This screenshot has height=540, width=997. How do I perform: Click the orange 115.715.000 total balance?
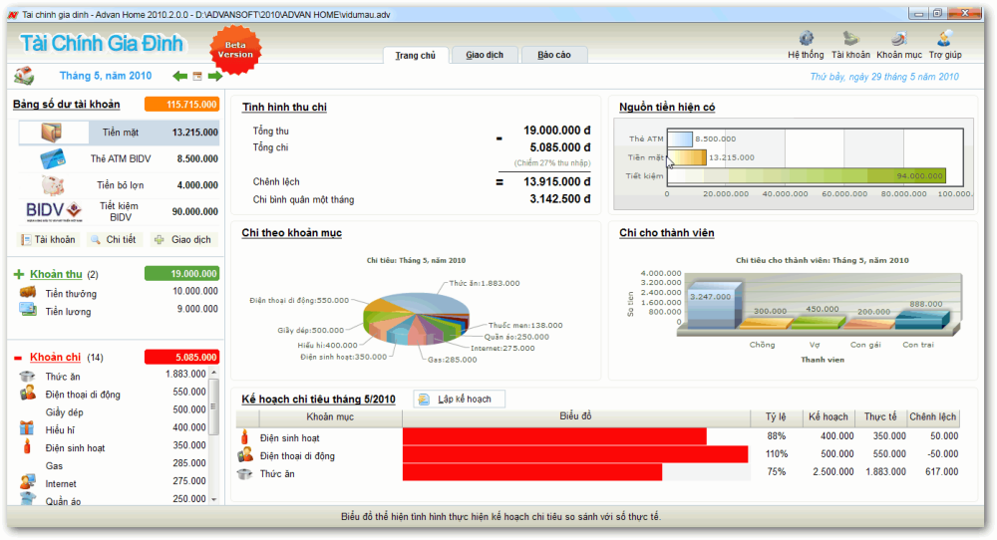click(181, 105)
